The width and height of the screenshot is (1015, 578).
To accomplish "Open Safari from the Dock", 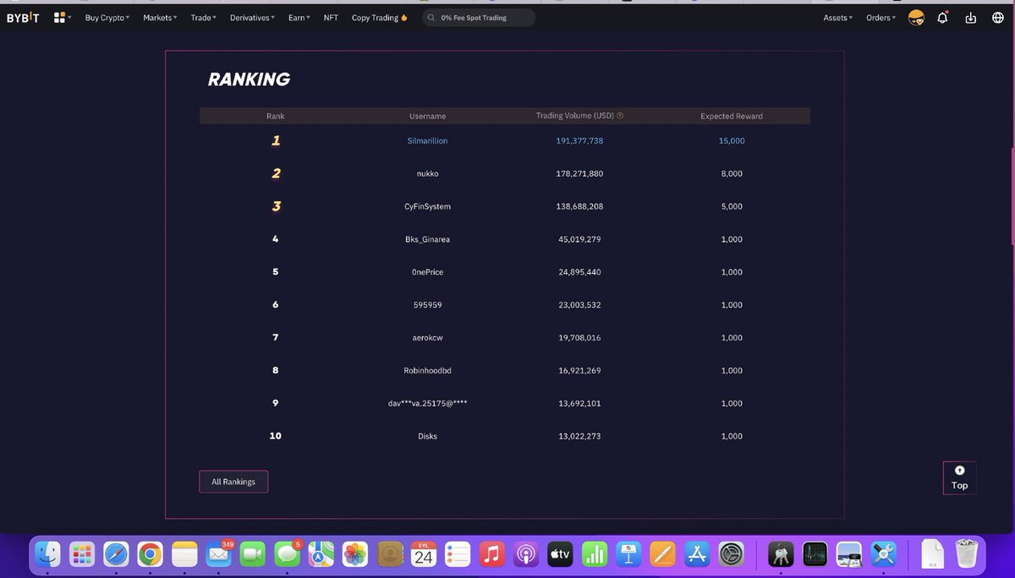I will (116, 555).
